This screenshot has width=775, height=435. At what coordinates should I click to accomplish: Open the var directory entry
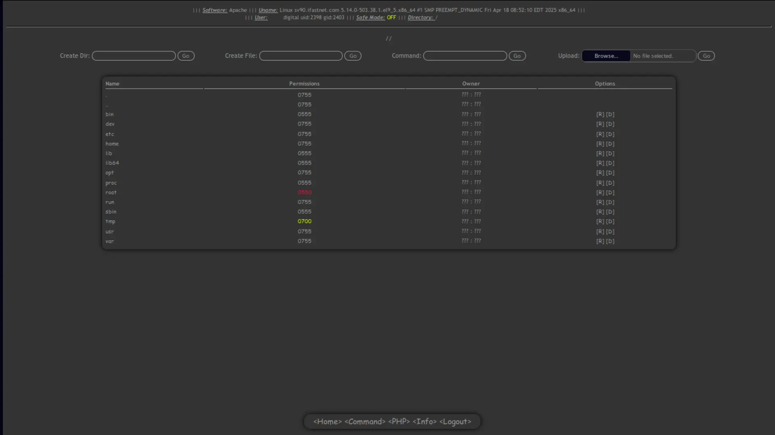[109, 241]
